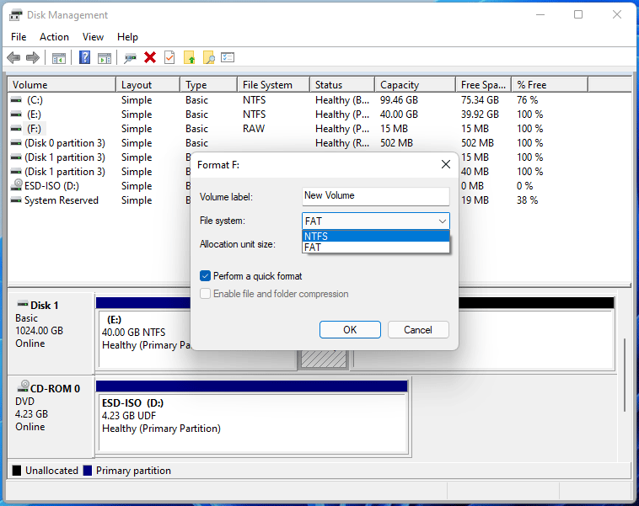
Task: Click the drive icon next to (C:)
Action: 16,99
